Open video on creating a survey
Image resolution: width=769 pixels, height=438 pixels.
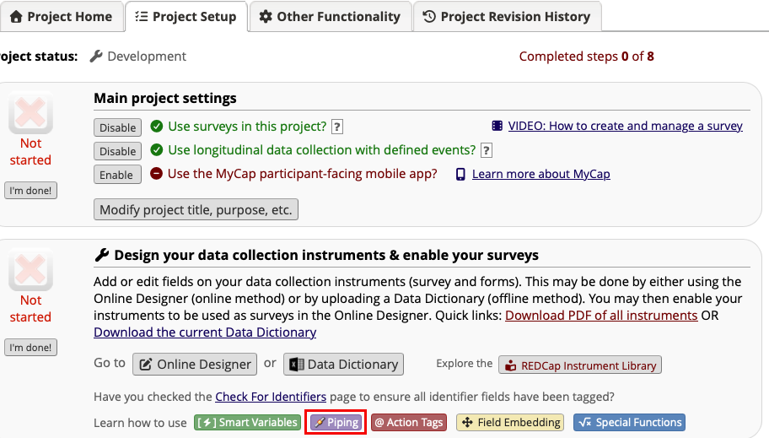[626, 126]
